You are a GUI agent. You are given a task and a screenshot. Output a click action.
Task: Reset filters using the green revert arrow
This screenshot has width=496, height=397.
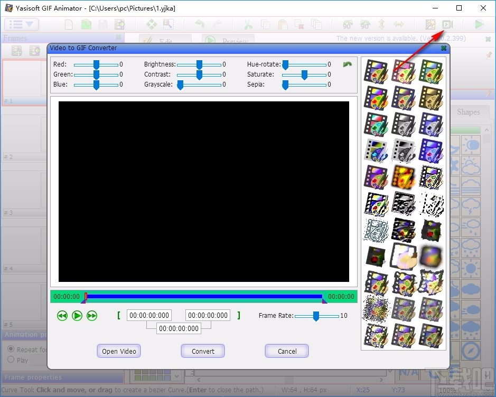(347, 63)
